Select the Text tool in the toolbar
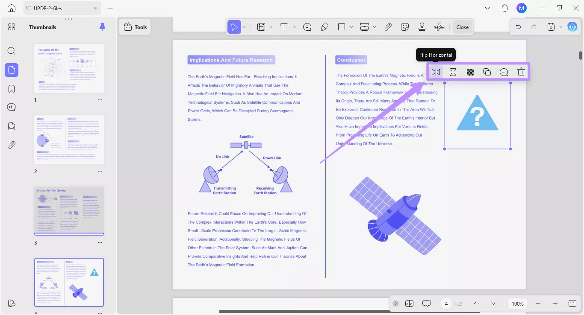The height and width of the screenshot is (315, 584). tap(283, 27)
